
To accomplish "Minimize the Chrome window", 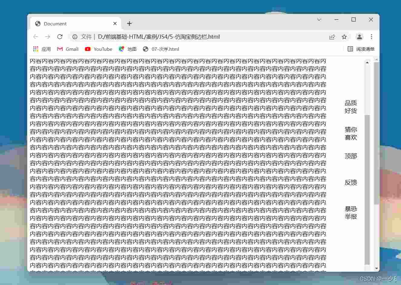I will (336, 20).
